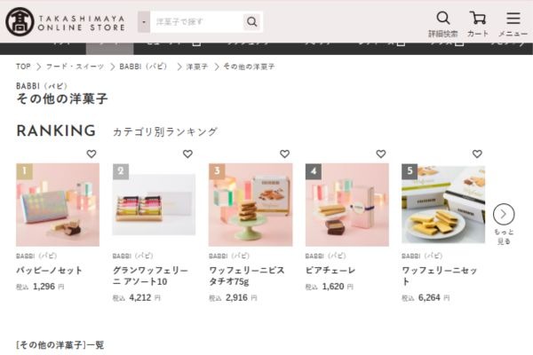Toggle heart on ワッフェリーニピスタチオ75g
Viewport: 533px width, 355px height.
[284, 154]
